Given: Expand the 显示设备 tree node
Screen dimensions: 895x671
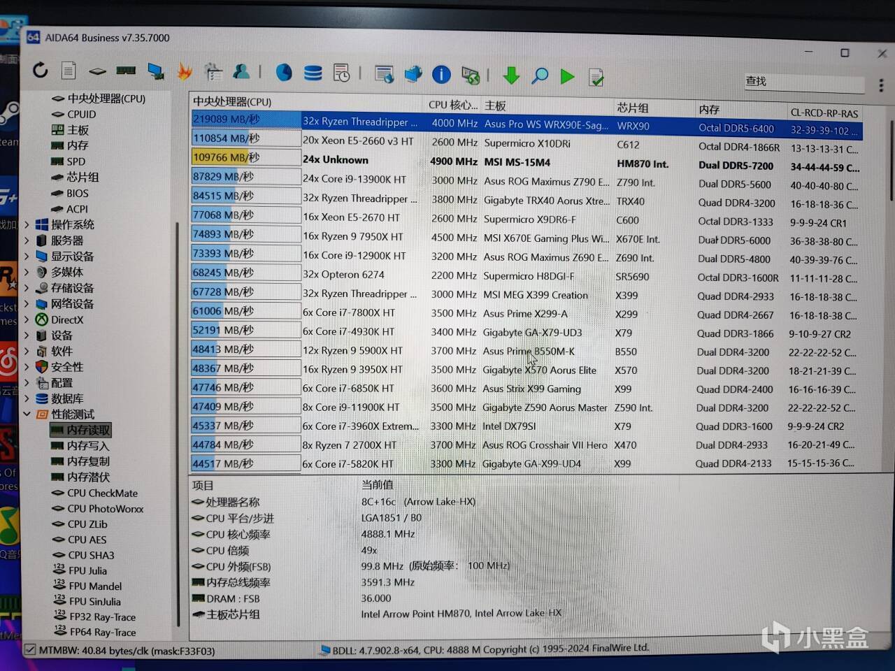Looking at the screenshot, I should [x=27, y=257].
